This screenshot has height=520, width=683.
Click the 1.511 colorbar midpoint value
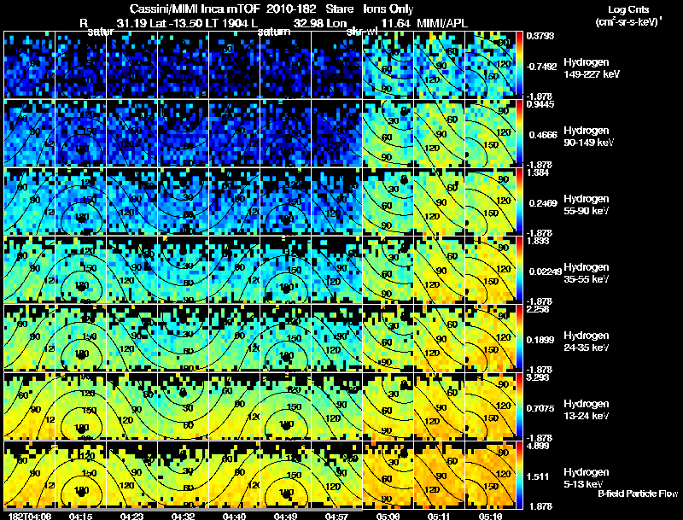(x=538, y=477)
